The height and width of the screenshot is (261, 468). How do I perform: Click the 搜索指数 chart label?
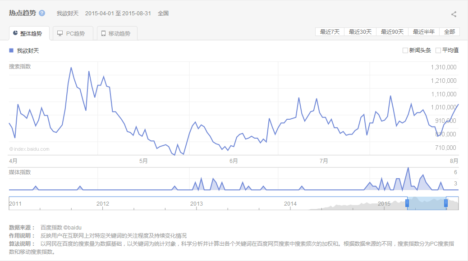point(20,67)
